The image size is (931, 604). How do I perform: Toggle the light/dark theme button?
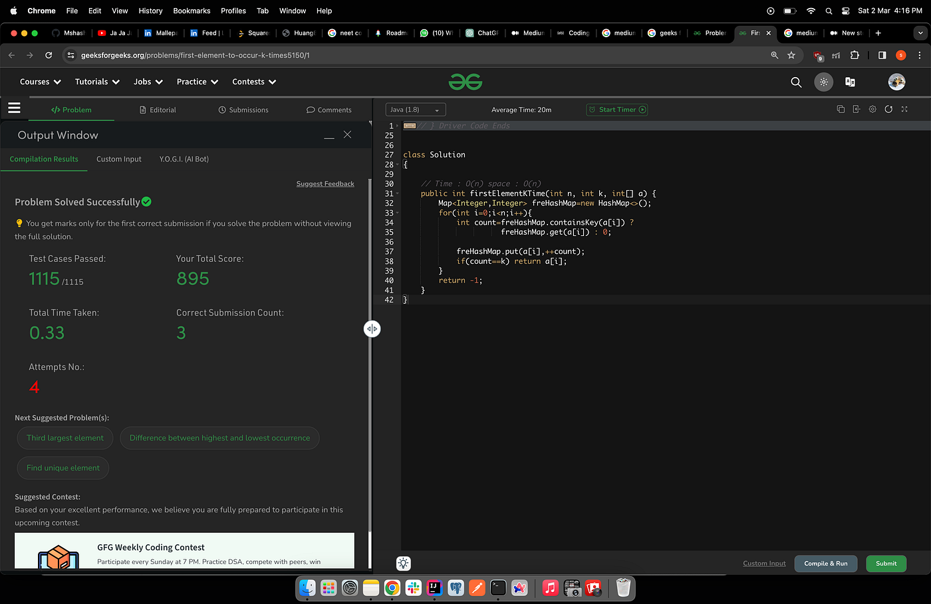coord(823,82)
